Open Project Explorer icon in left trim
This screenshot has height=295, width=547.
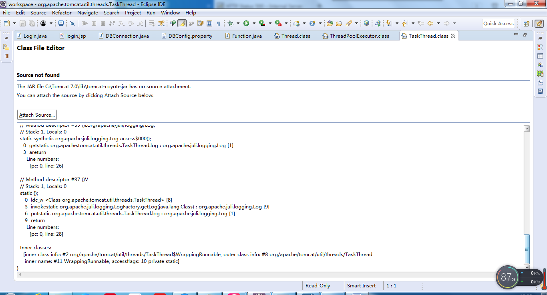click(x=6, y=47)
